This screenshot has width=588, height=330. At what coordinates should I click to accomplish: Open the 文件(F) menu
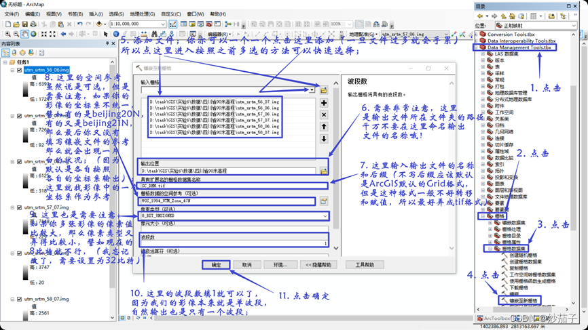tap(12, 14)
